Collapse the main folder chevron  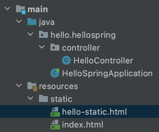(x=7, y=9)
